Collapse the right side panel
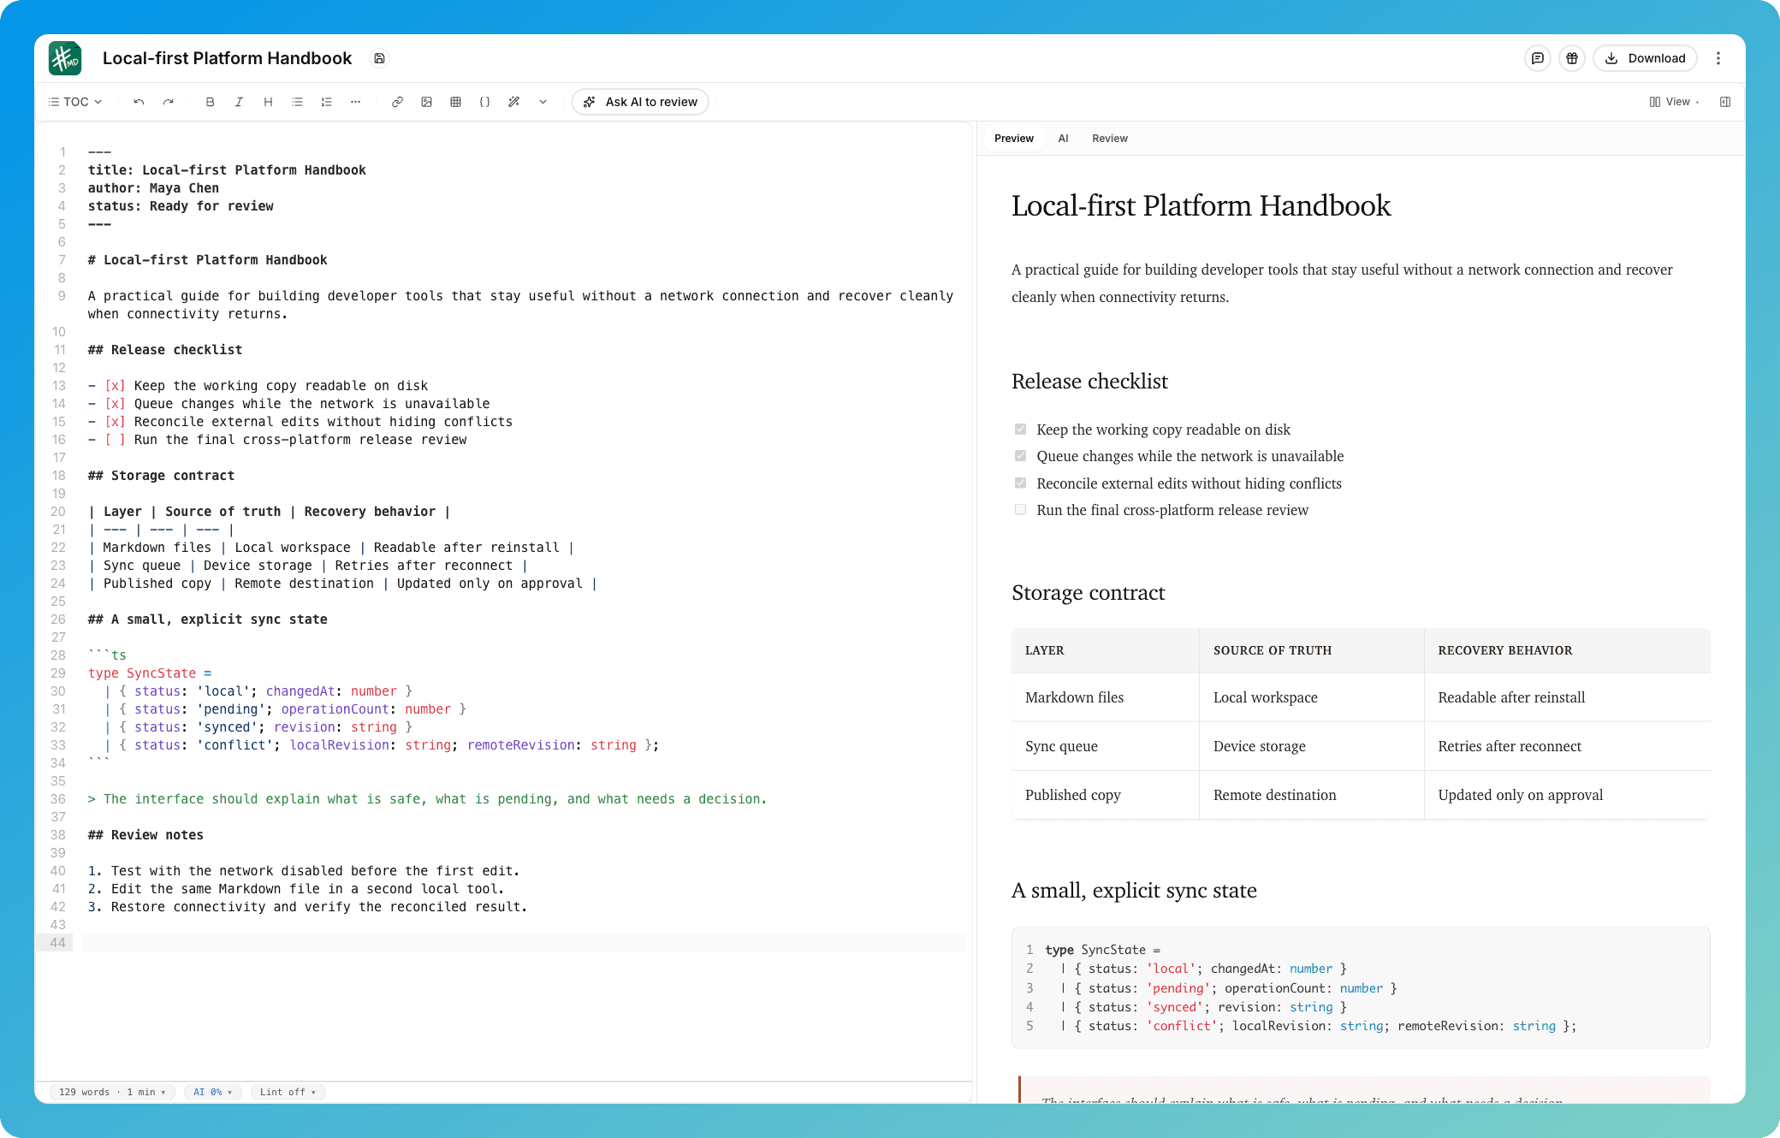Image resolution: width=1780 pixels, height=1138 pixels. (x=1725, y=102)
